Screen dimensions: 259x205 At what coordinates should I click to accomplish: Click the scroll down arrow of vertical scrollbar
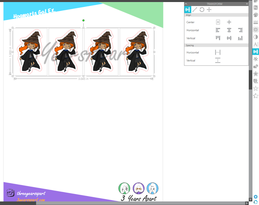(251, 200)
